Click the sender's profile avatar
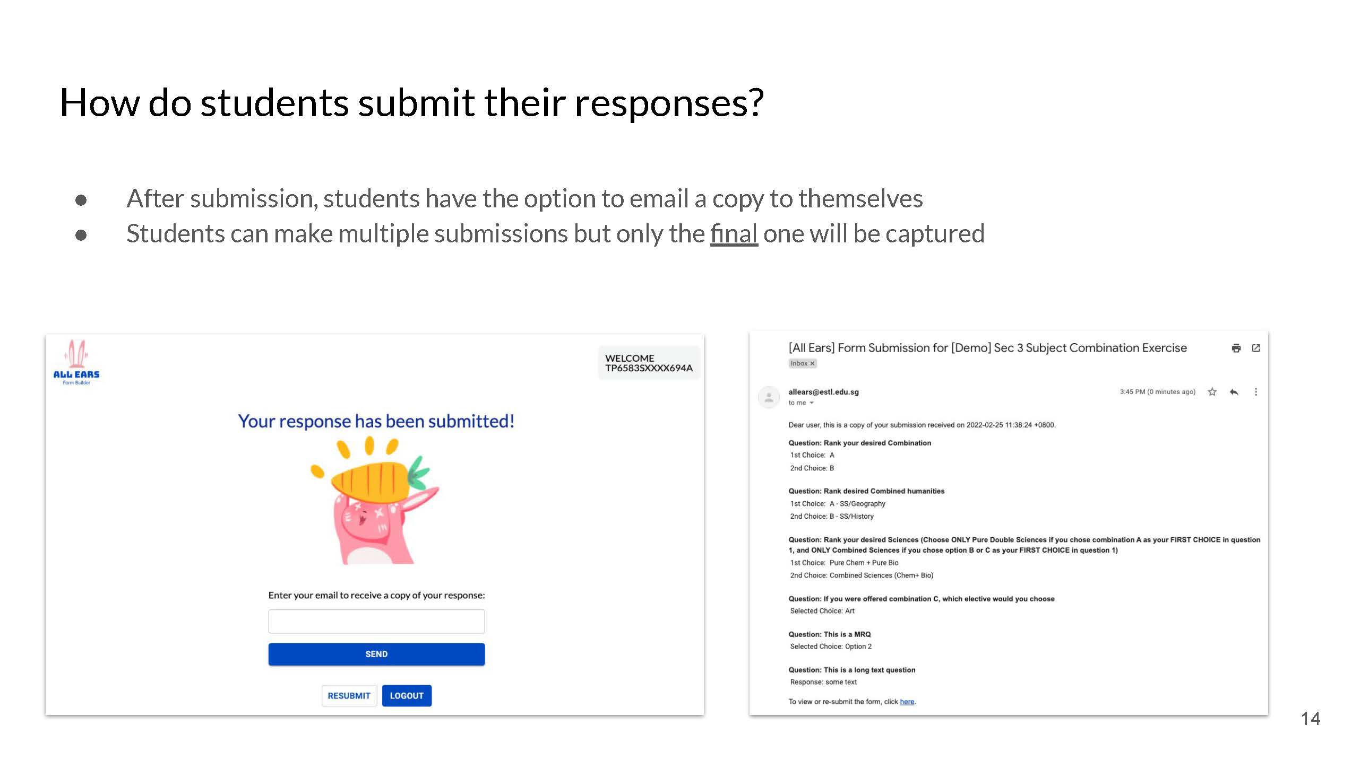Image resolution: width=1352 pixels, height=760 pixels. pos(769,397)
